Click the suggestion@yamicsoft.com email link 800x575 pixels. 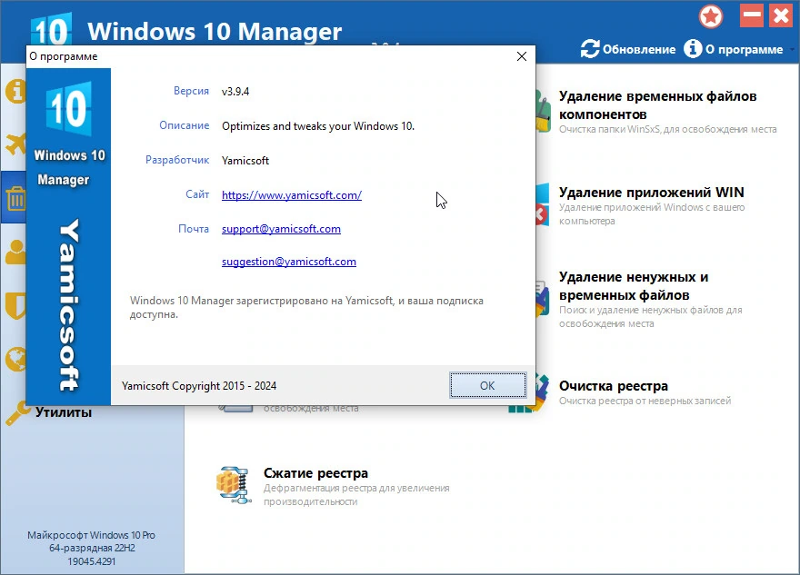point(289,262)
